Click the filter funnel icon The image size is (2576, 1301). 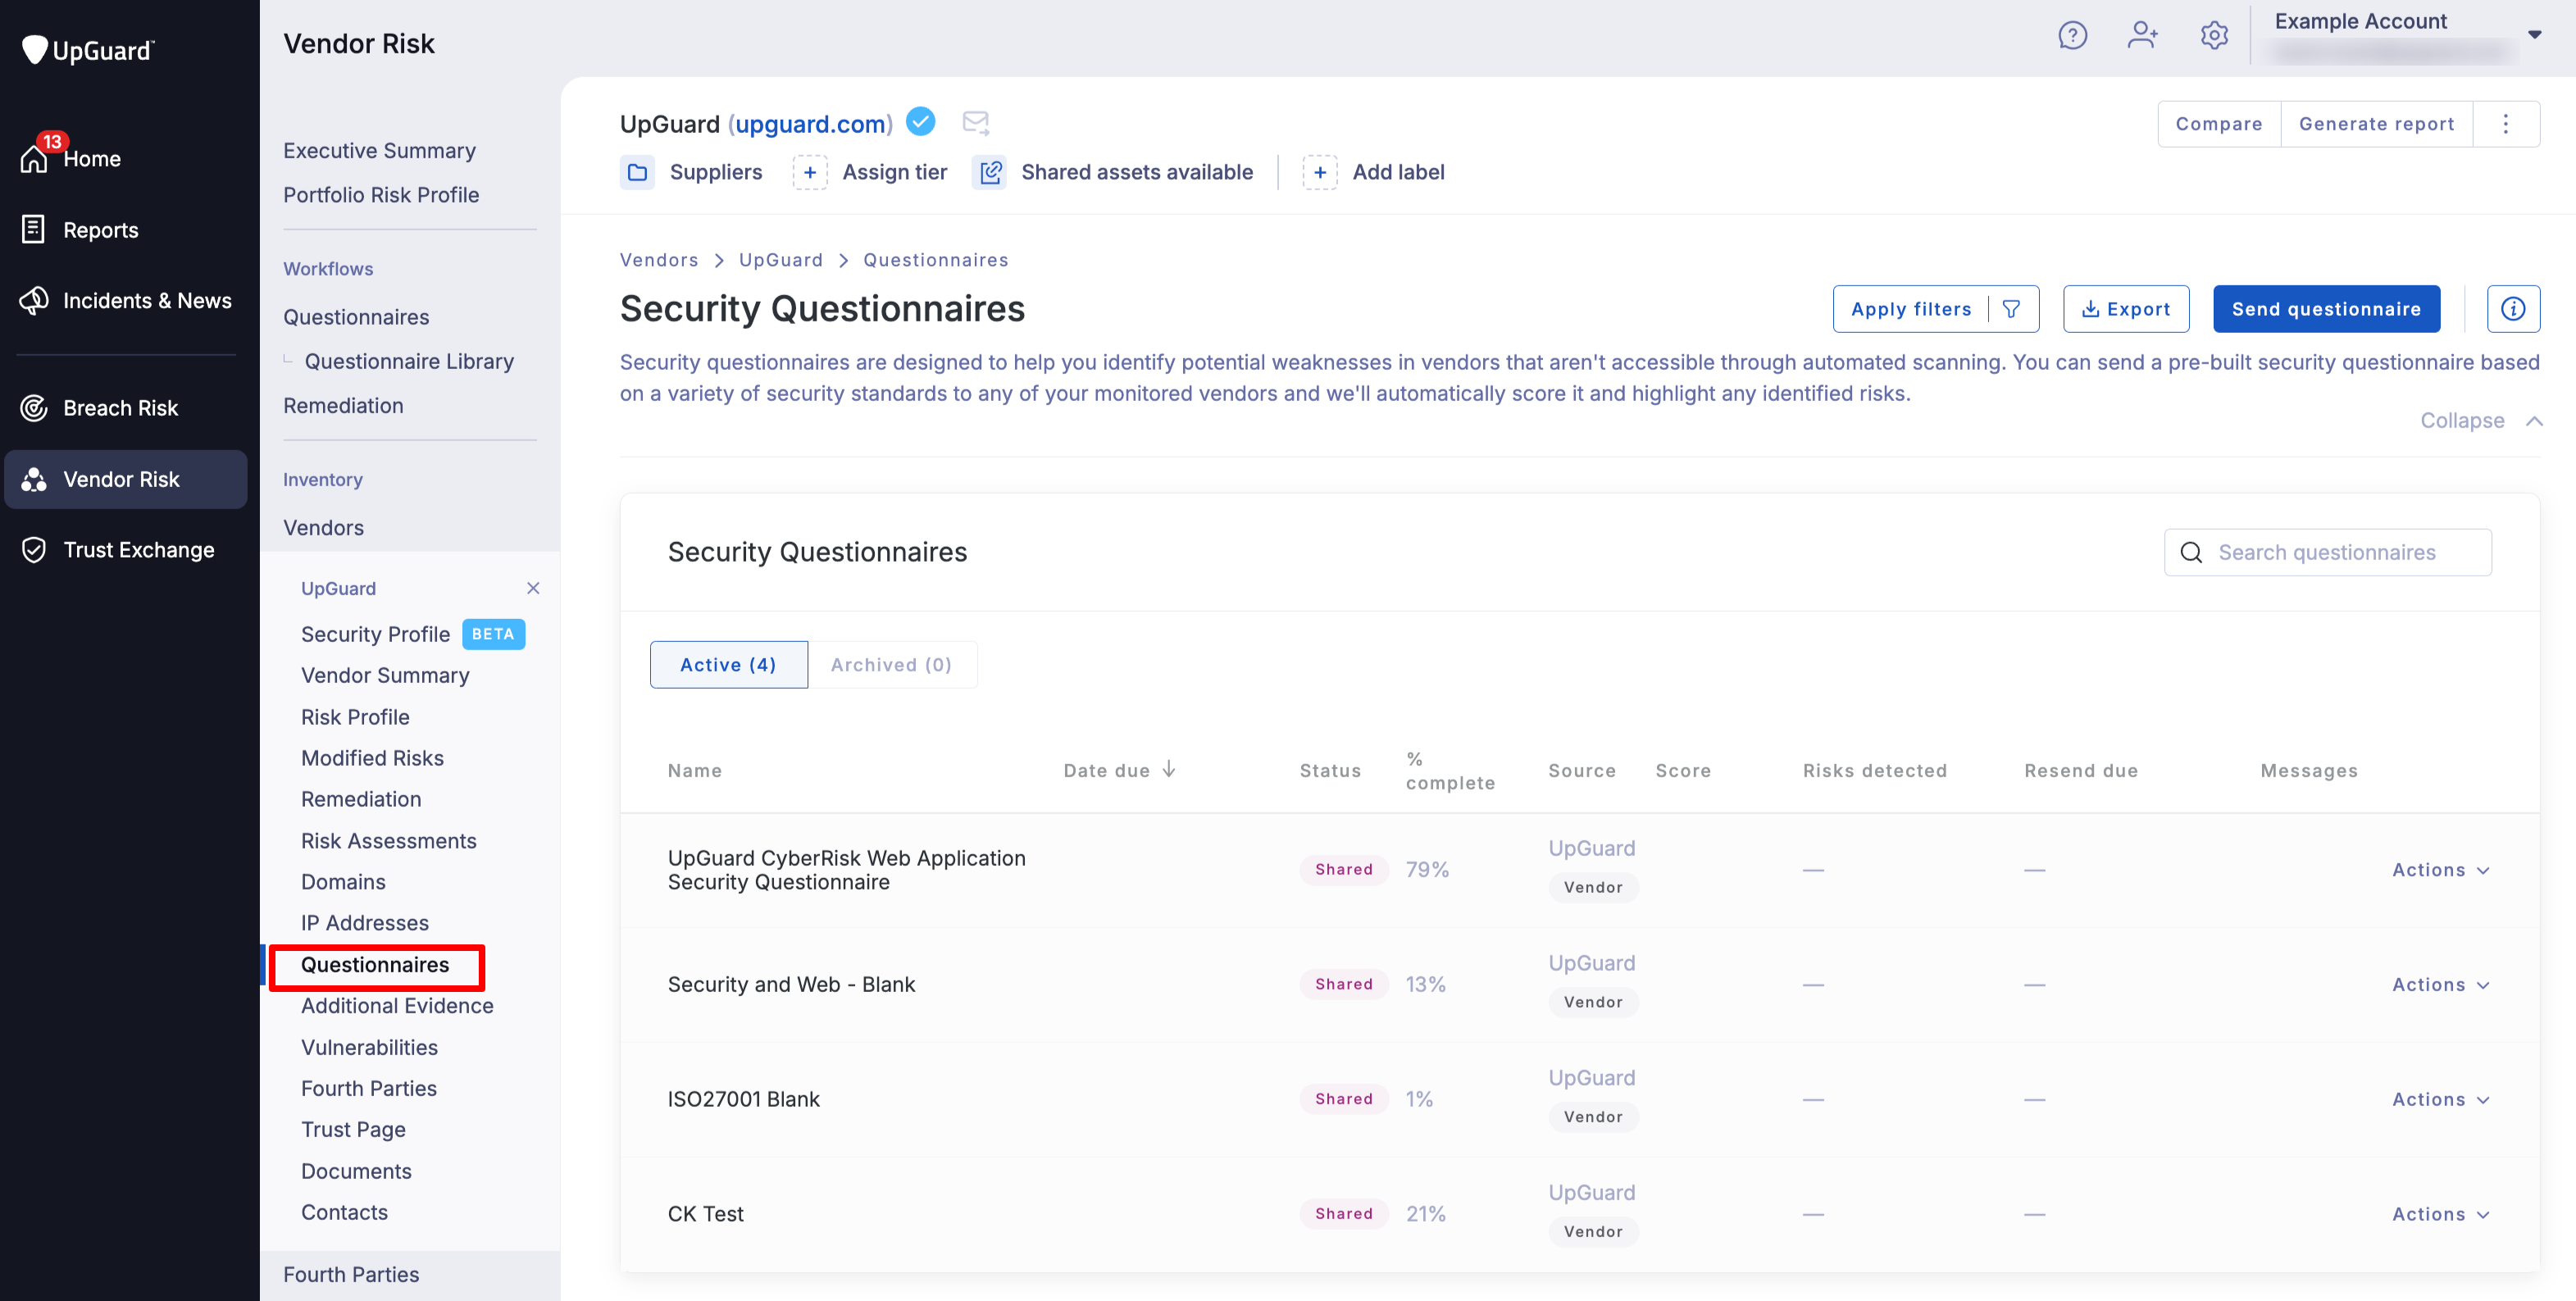tap(2012, 309)
